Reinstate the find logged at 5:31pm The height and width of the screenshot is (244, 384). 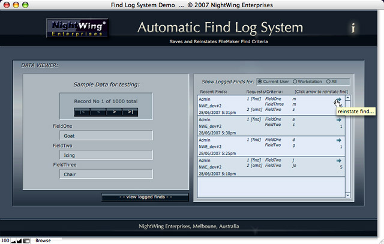[x=338, y=100]
